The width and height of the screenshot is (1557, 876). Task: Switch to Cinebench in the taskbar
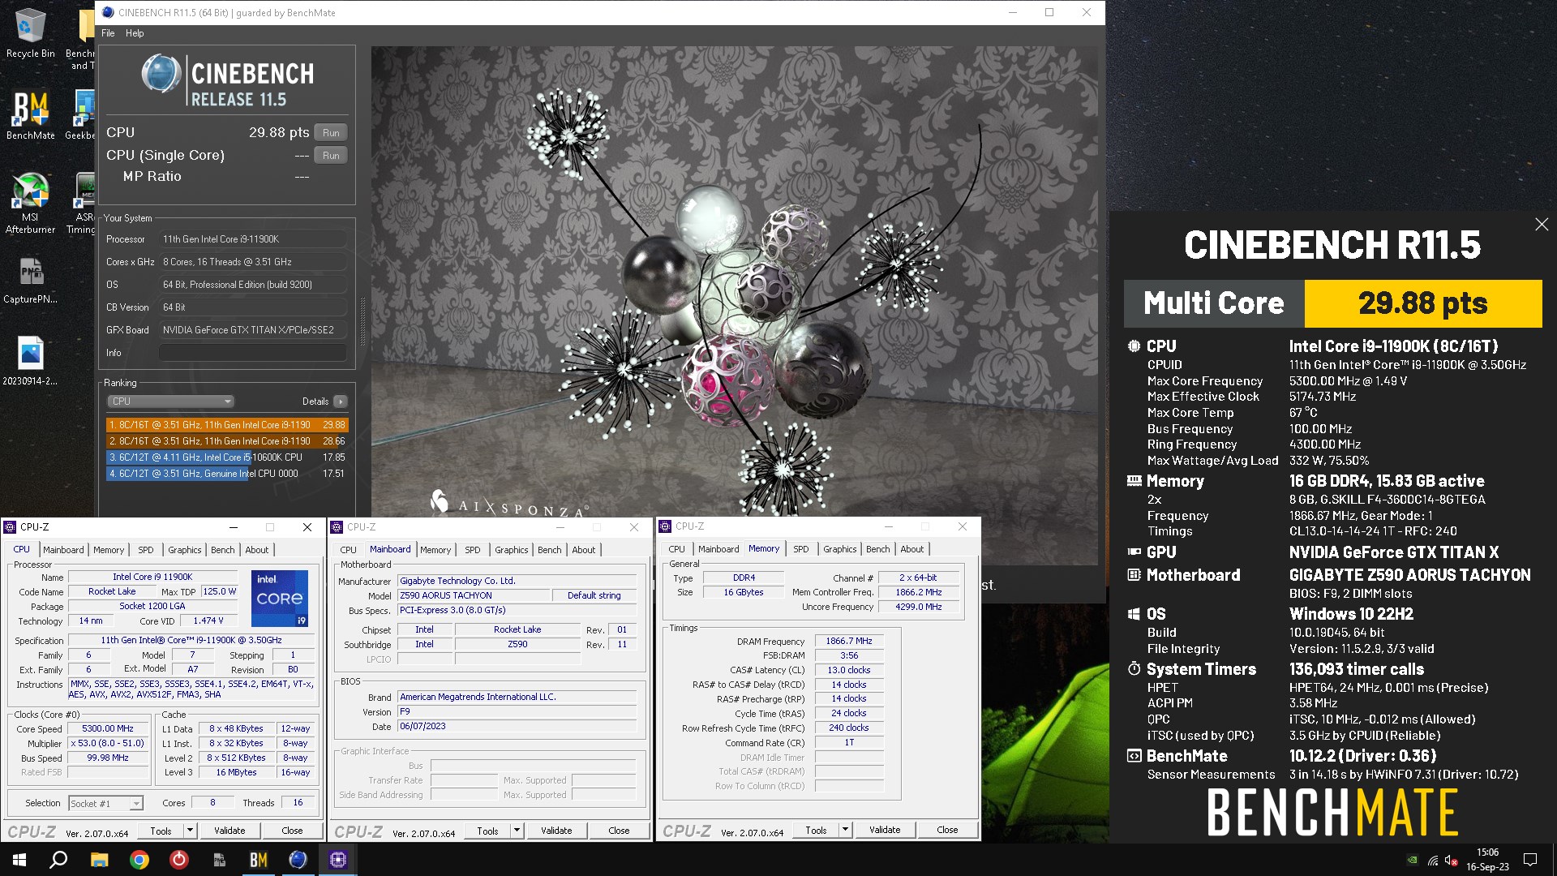click(x=298, y=860)
